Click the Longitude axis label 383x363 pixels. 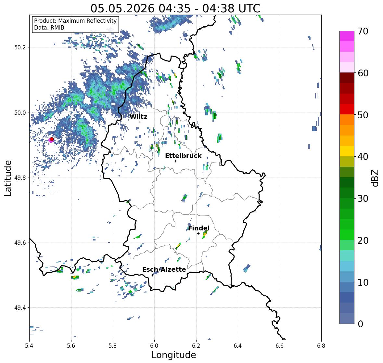[x=174, y=355]
